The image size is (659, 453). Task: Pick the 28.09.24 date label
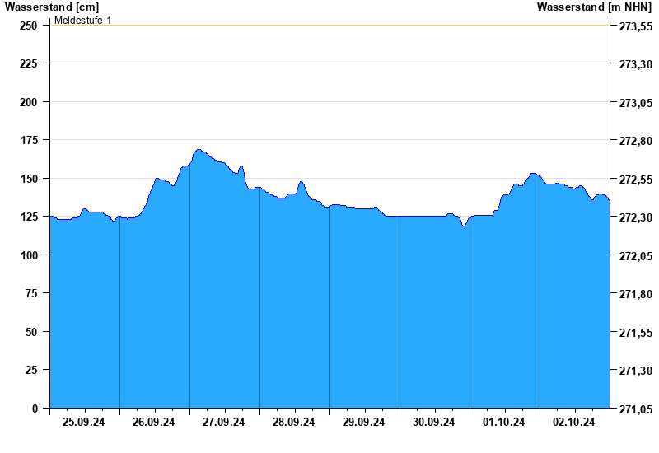pyautogui.click(x=294, y=423)
